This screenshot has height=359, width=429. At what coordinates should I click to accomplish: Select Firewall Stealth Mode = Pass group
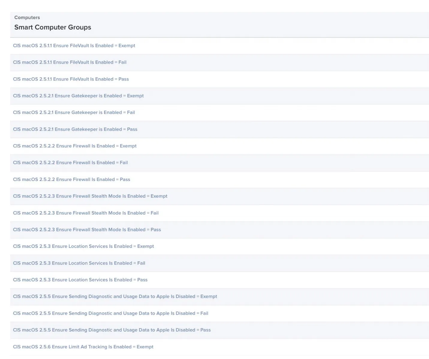pyautogui.click(x=87, y=230)
